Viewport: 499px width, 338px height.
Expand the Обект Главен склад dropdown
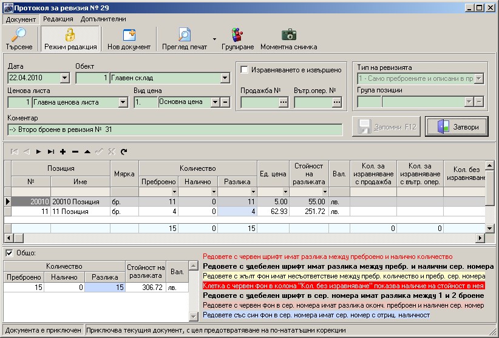click(x=225, y=78)
